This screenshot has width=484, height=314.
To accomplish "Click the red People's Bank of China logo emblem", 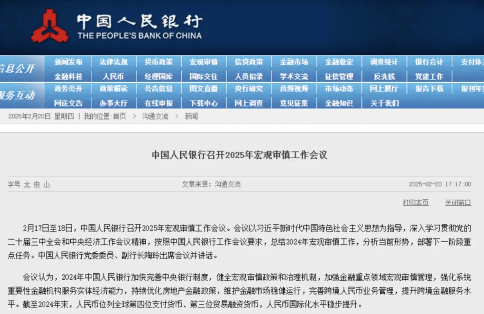I will tap(50, 26).
